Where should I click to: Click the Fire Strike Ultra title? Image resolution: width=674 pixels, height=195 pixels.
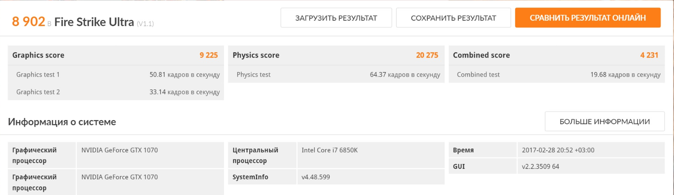(x=94, y=22)
